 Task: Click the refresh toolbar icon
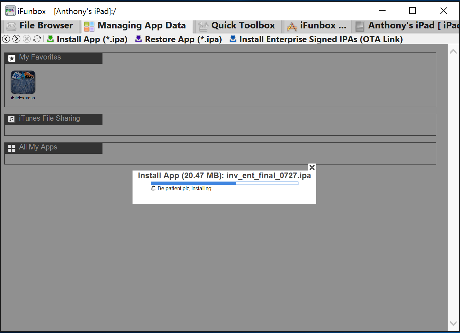(37, 39)
